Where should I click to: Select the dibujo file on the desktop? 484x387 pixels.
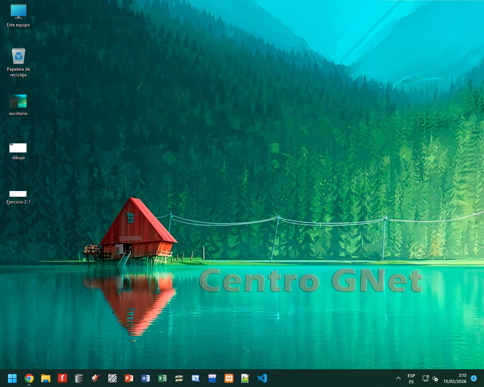point(18,151)
